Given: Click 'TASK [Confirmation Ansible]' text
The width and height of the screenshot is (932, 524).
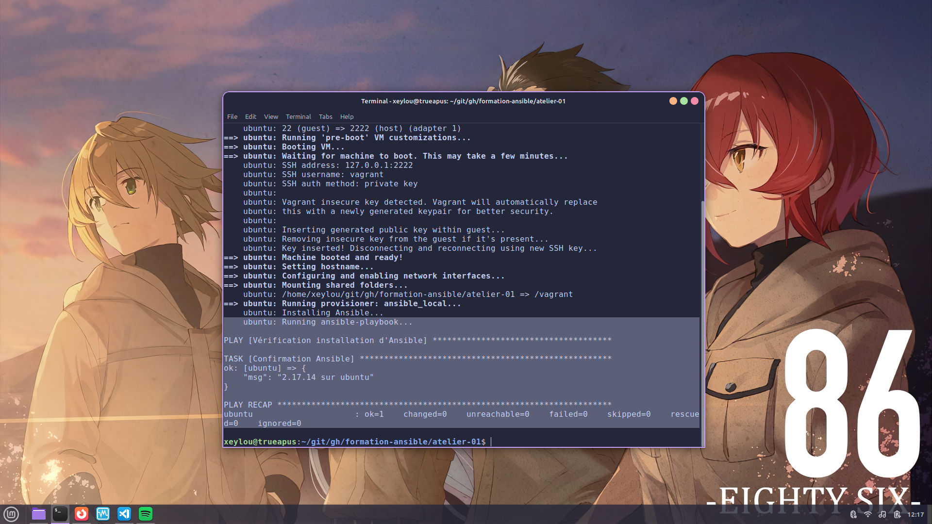Looking at the screenshot, I should point(289,359).
